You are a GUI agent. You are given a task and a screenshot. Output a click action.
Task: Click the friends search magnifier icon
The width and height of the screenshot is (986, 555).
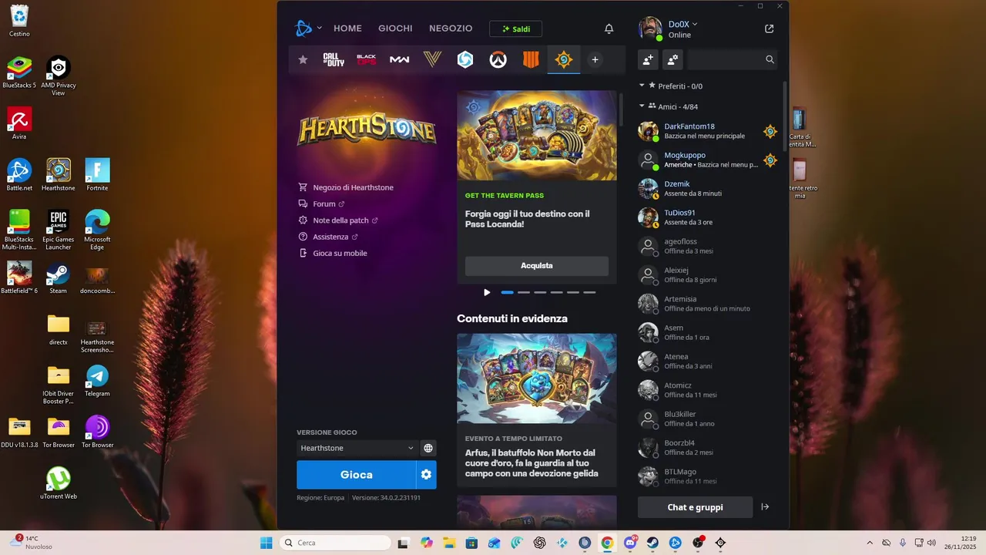770,59
